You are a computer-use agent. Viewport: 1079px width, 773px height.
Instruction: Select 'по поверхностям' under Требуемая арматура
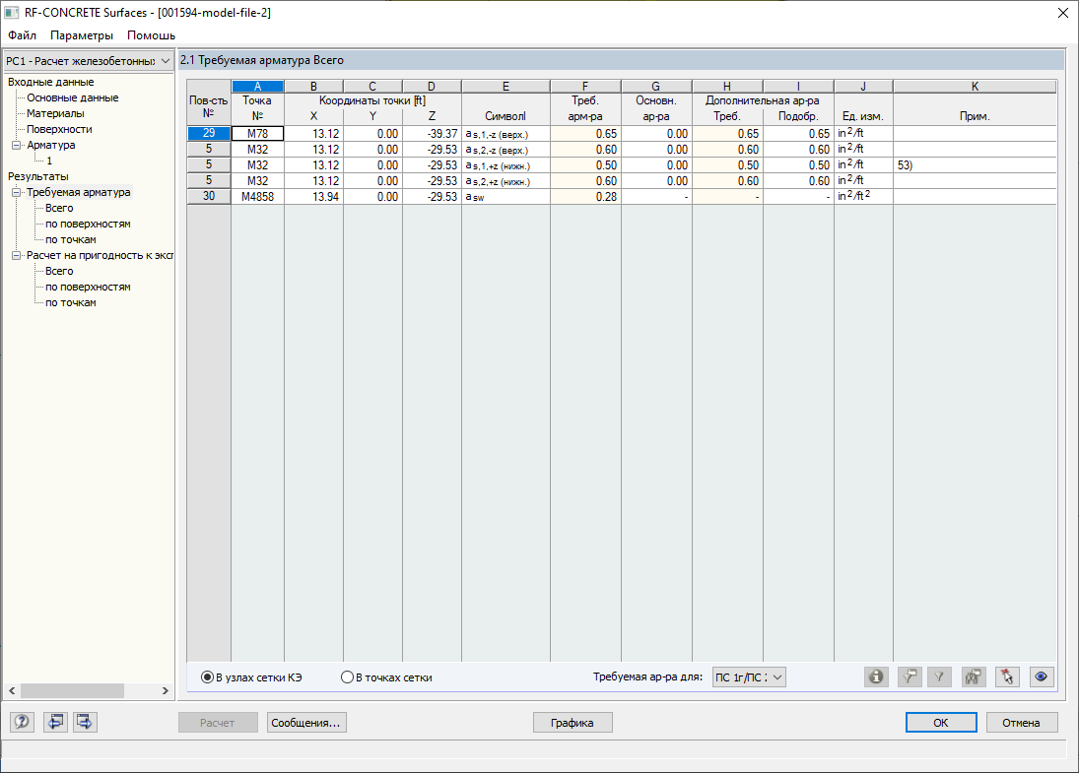tap(88, 224)
